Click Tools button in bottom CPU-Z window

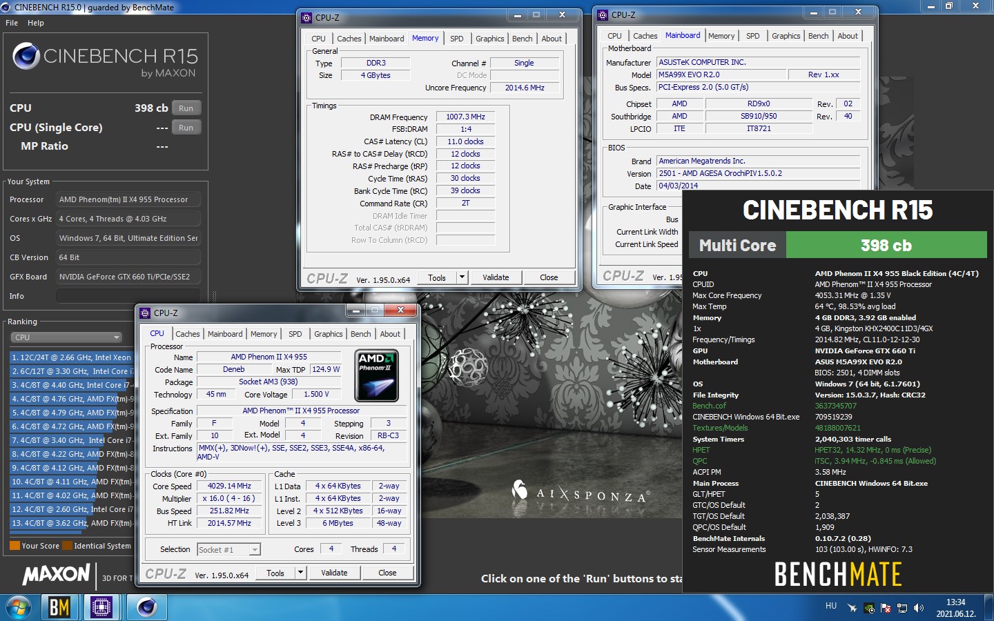[275, 573]
